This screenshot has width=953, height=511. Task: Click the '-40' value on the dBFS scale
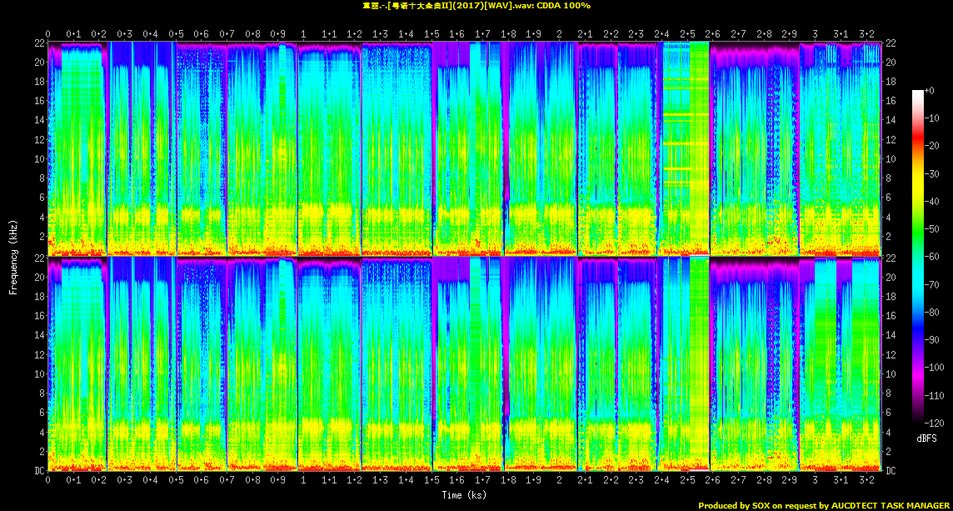(x=931, y=202)
